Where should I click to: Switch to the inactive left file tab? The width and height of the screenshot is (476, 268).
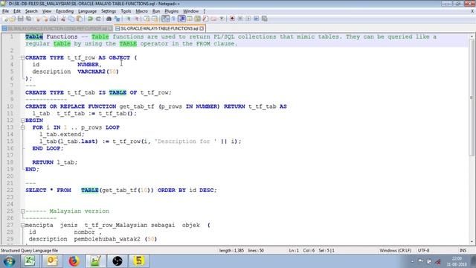tap(57, 28)
